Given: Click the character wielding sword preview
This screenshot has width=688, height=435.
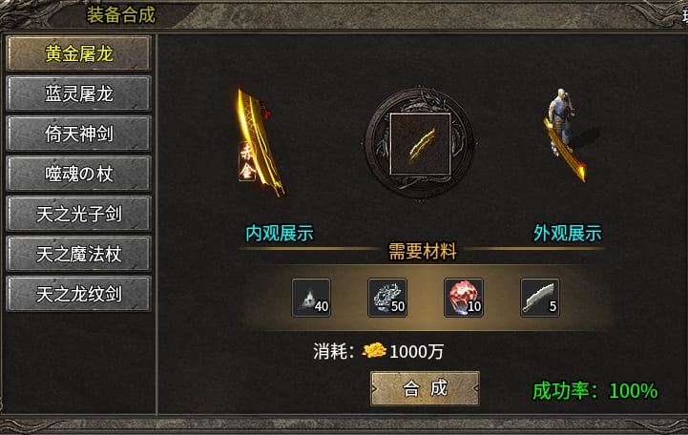Looking at the screenshot, I should tap(566, 135).
